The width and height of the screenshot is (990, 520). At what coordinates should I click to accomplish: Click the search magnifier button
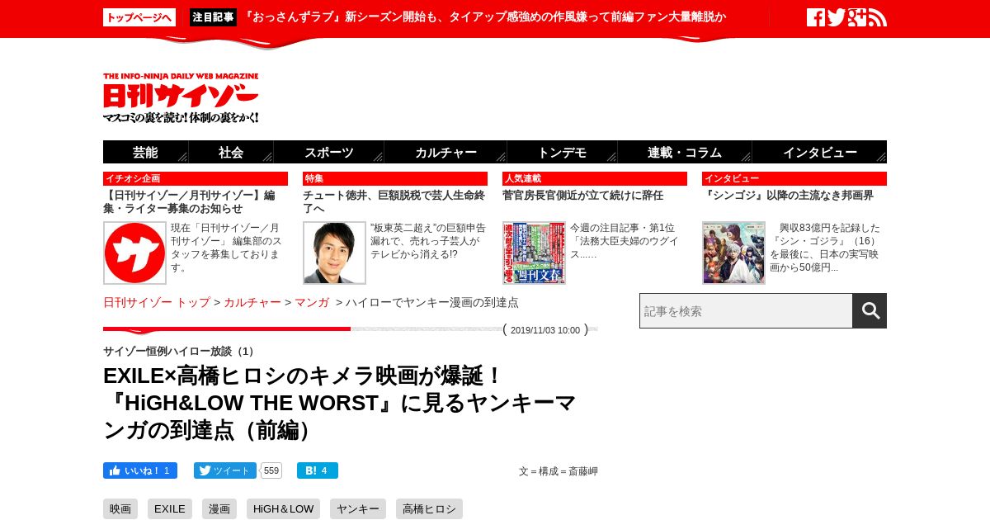coord(870,311)
